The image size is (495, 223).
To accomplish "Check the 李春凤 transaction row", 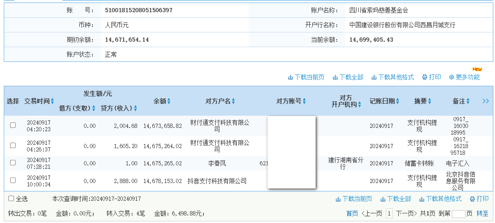I will [x=13, y=163].
